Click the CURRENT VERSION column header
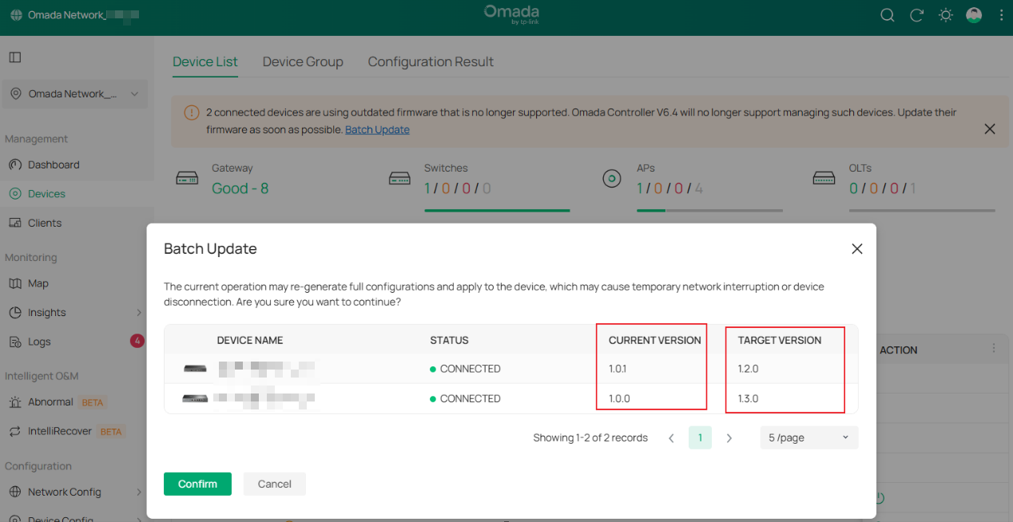The image size is (1013, 522). click(654, 340)
